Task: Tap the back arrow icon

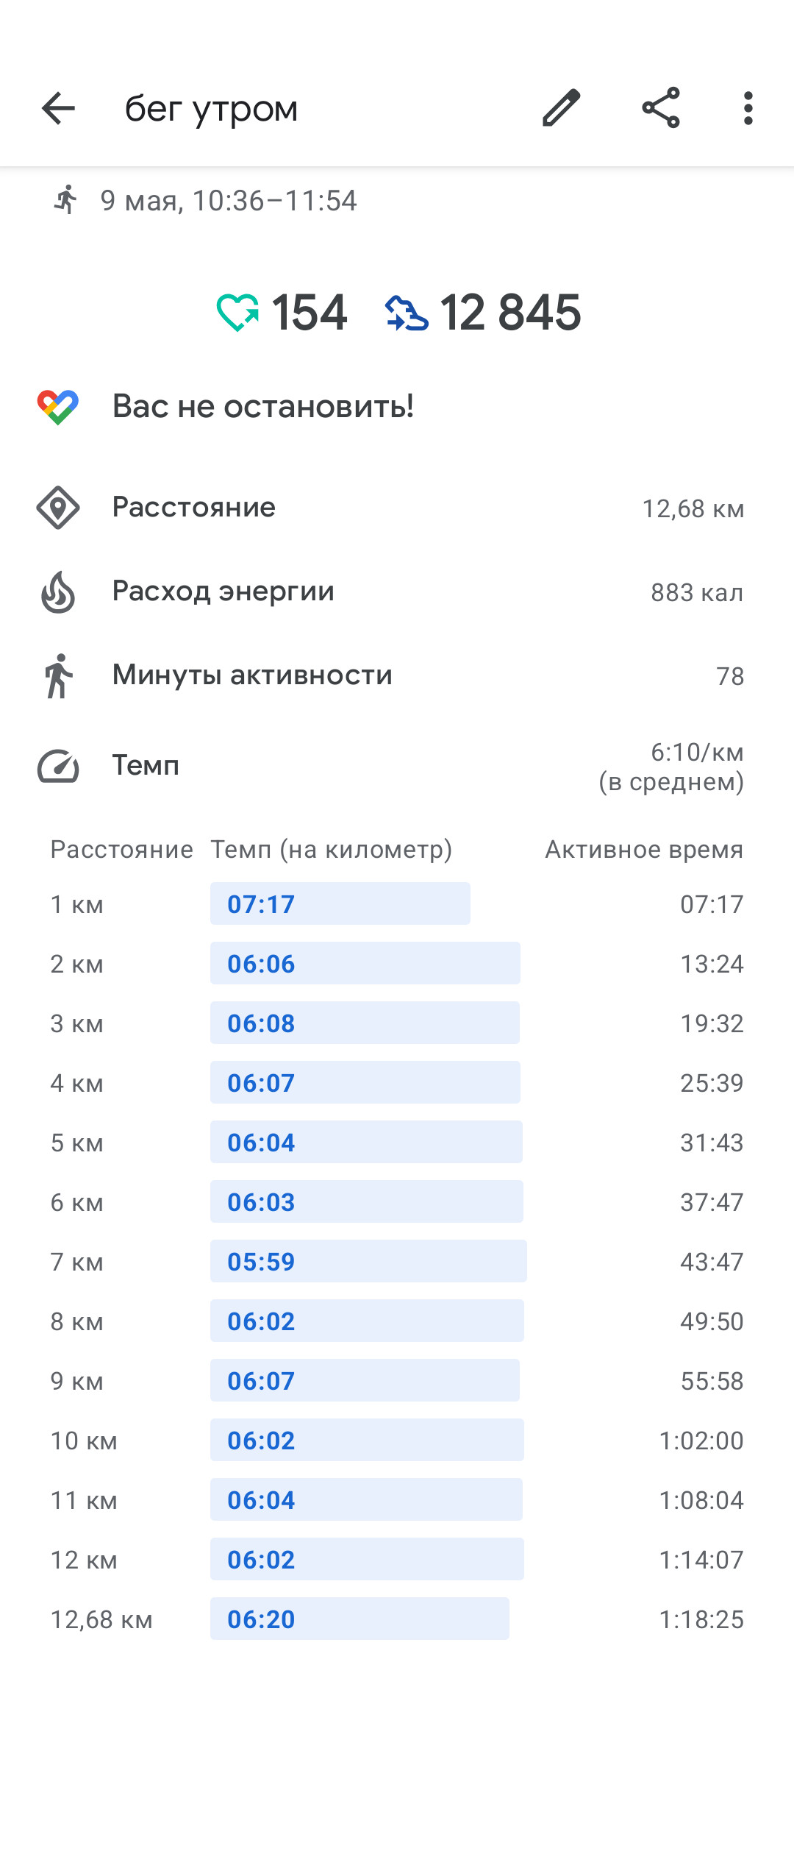Action: [58, 109]
